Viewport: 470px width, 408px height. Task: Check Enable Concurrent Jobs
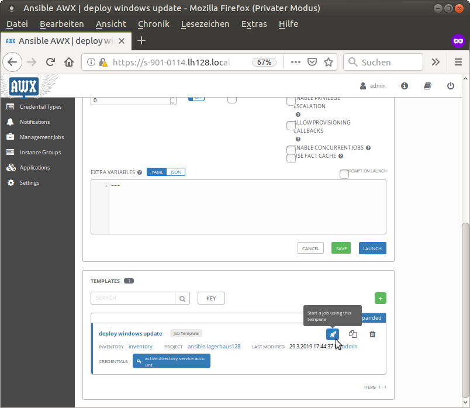point(291,150)
